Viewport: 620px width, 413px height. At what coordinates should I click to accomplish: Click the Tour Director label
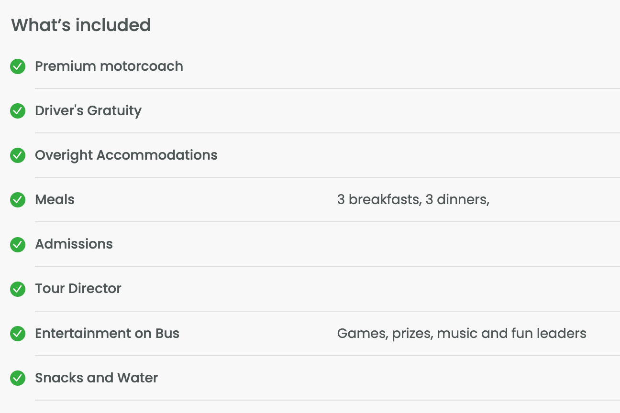pyautogui.click(x=78, y=288)
